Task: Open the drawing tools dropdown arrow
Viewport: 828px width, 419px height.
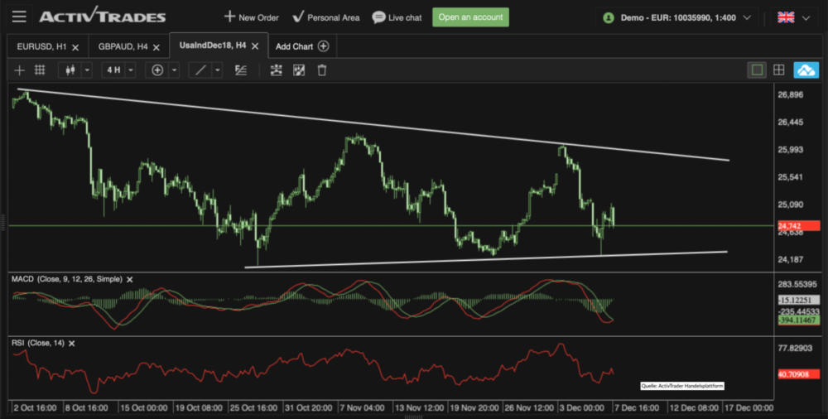Action: (218, 70)
